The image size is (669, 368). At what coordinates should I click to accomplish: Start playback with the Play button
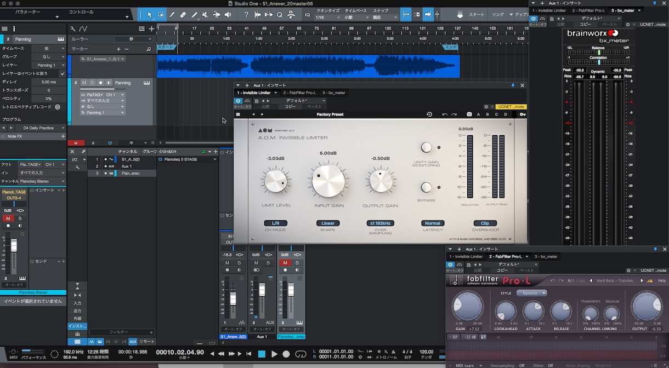tap(274, 354)
